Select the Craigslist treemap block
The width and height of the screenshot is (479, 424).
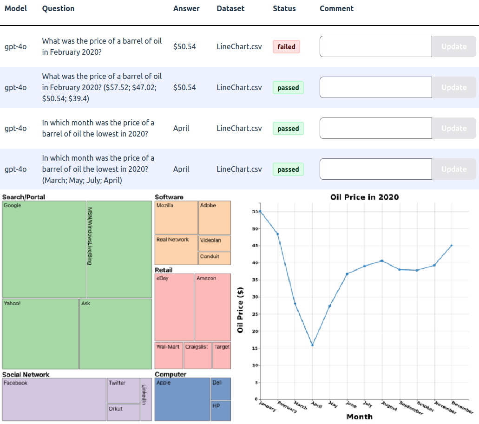coord(197,356)
